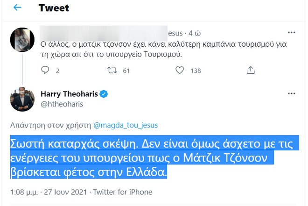
Task: Click the blue verified badge
Action: click(x=104, y=94)
